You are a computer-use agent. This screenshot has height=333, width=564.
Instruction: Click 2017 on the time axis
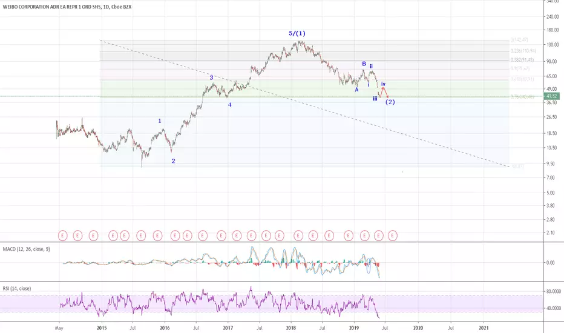(x=228, y=328)
